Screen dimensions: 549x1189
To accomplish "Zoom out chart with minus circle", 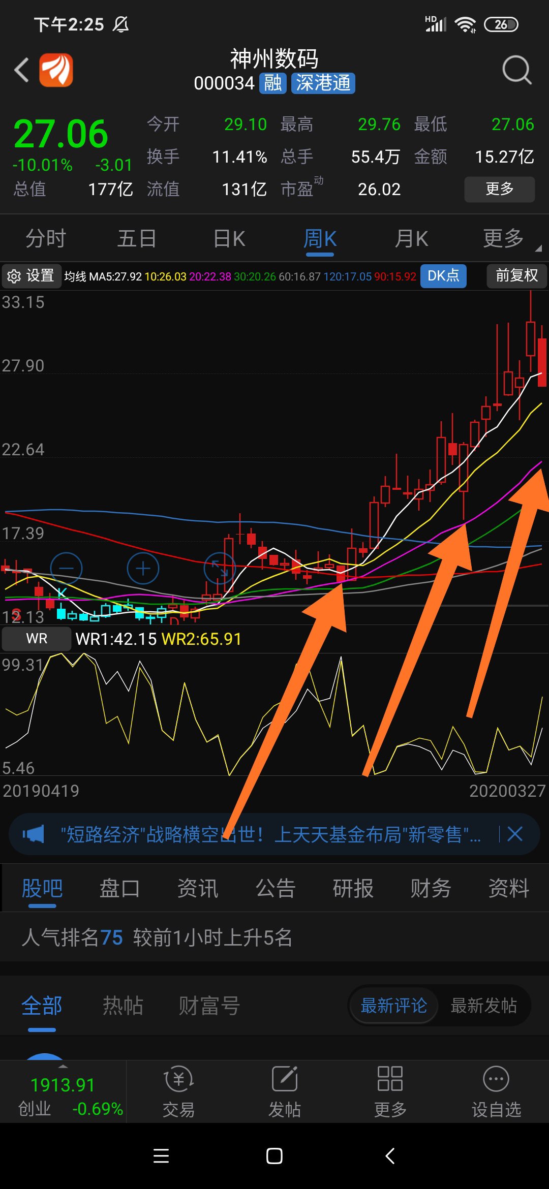I will (x=67, y=568).
